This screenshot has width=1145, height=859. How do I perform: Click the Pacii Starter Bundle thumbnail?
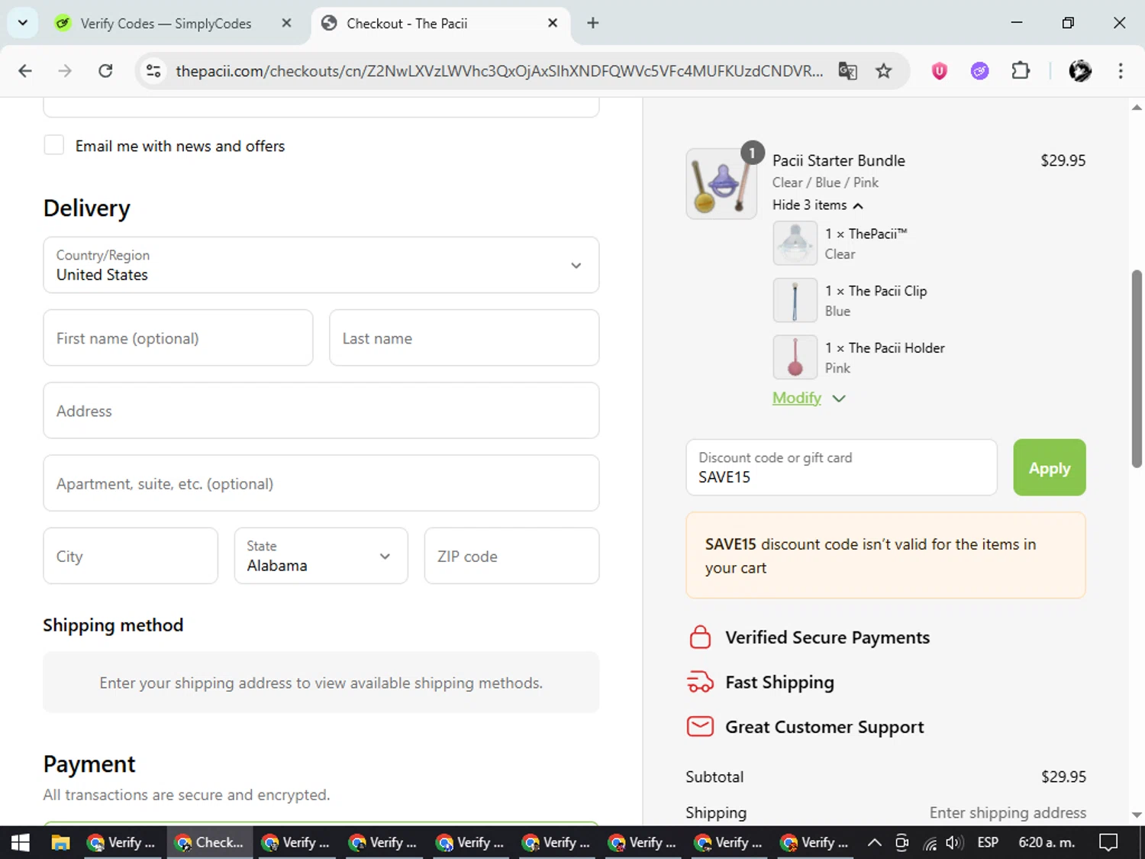tap(721, 184)
